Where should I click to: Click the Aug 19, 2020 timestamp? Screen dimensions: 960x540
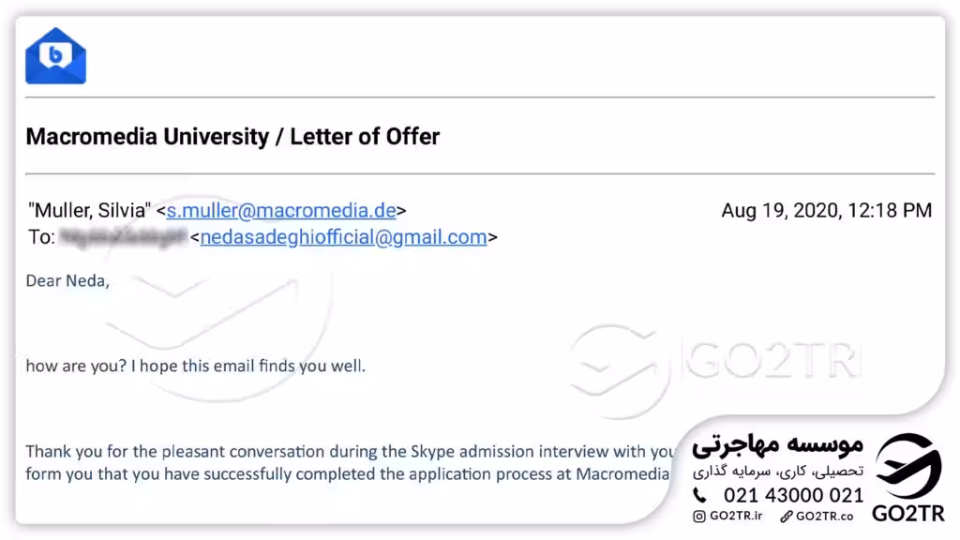(x=826, y=211)
